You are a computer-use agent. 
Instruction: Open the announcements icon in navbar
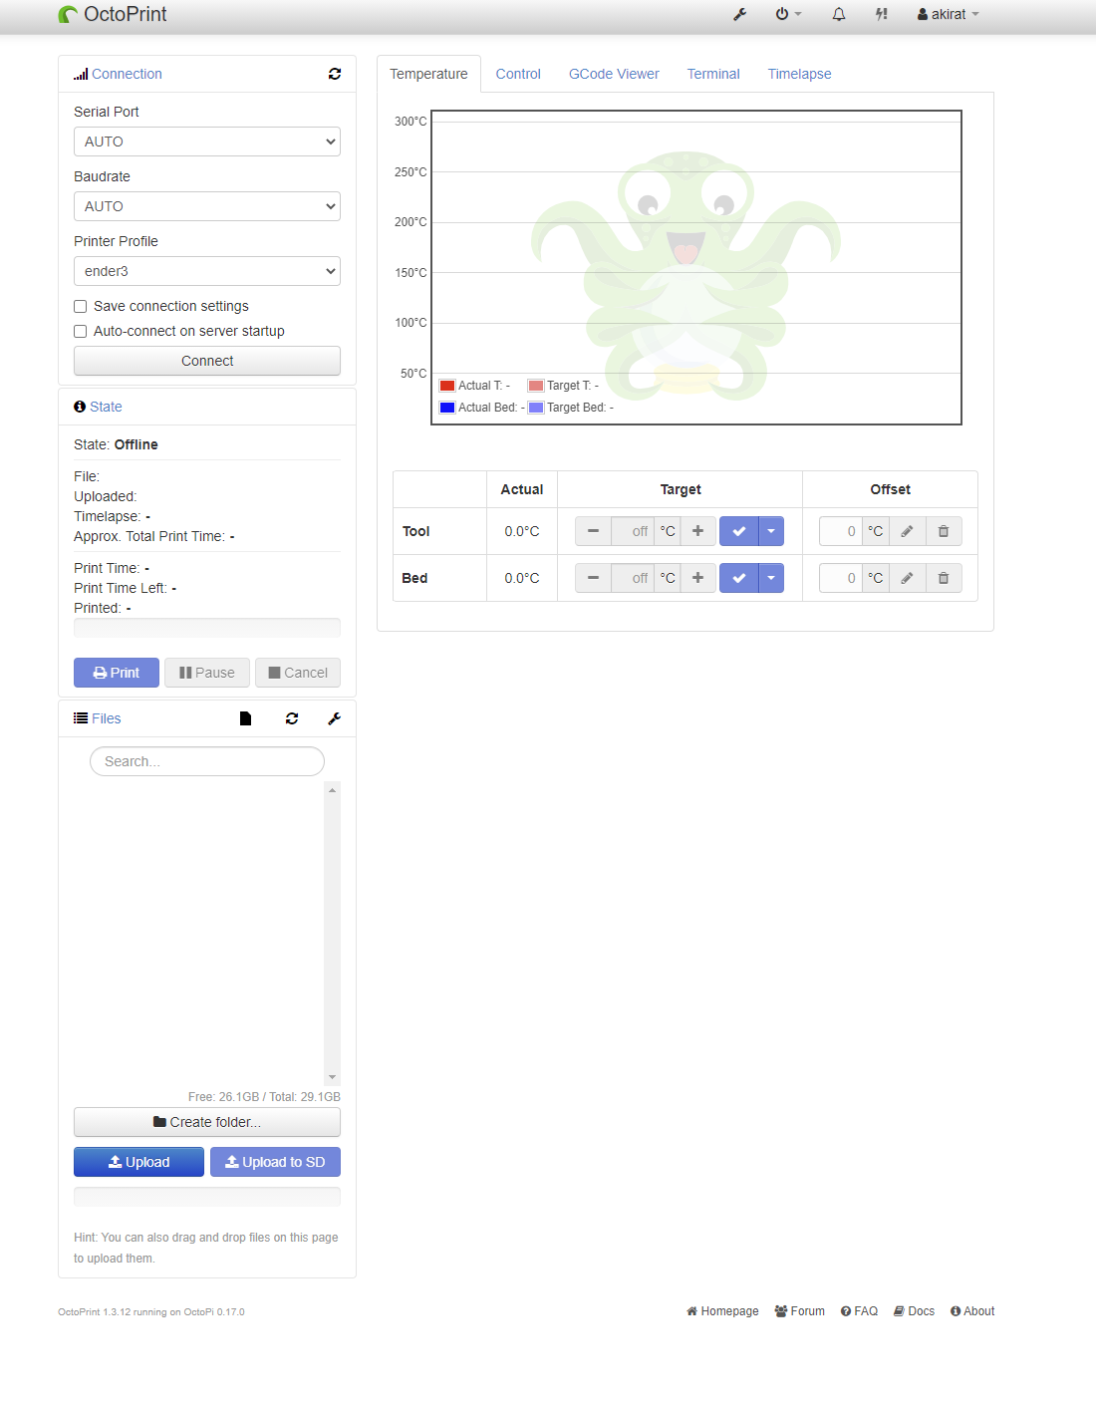pyautogui.click(x=882, y=14)
